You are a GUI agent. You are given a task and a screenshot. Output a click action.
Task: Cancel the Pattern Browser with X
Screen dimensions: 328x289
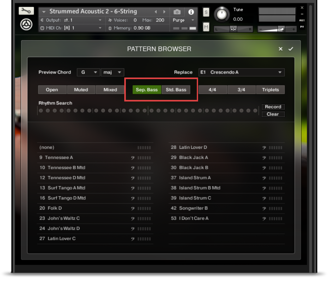click(x=280, y=49)
